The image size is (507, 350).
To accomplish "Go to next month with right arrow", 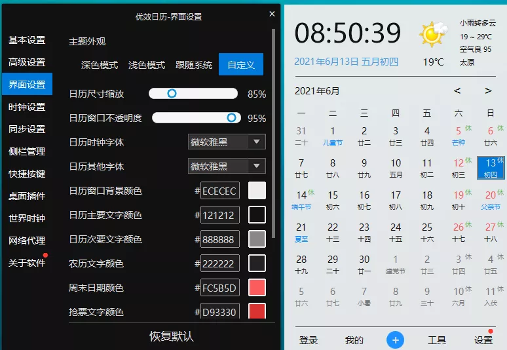I will tap(488, 90).
